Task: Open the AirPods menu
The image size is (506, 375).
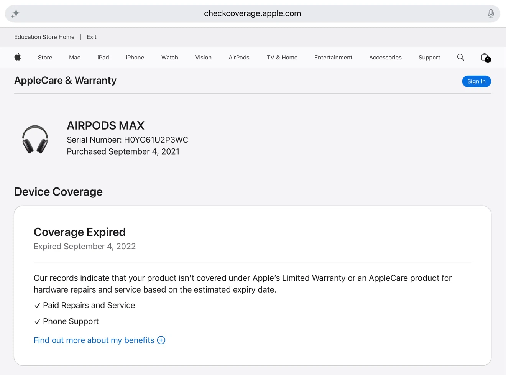Action: [x=239, y=58]
